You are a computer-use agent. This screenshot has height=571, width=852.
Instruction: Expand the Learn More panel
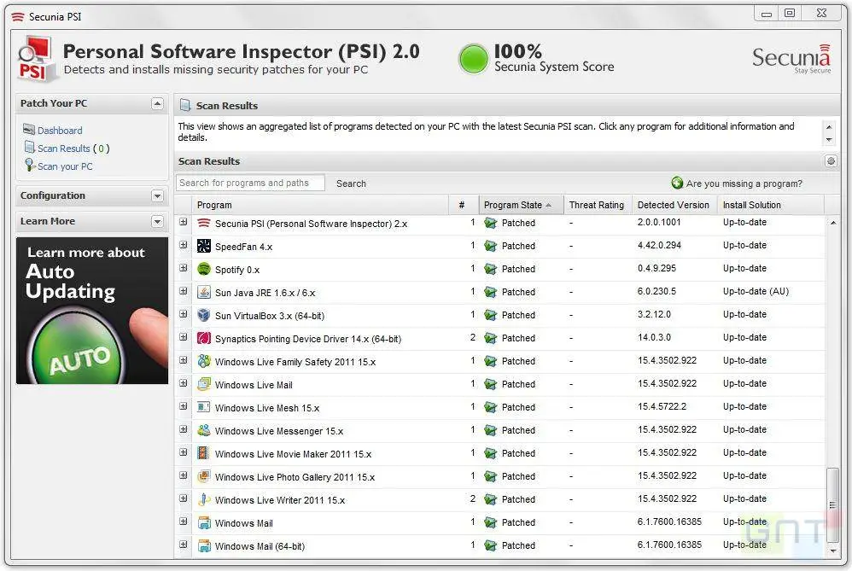pyautogui.click(x=157, y=221)
